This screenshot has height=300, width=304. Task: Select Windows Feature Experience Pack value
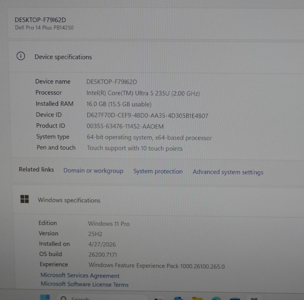(156, 266)
